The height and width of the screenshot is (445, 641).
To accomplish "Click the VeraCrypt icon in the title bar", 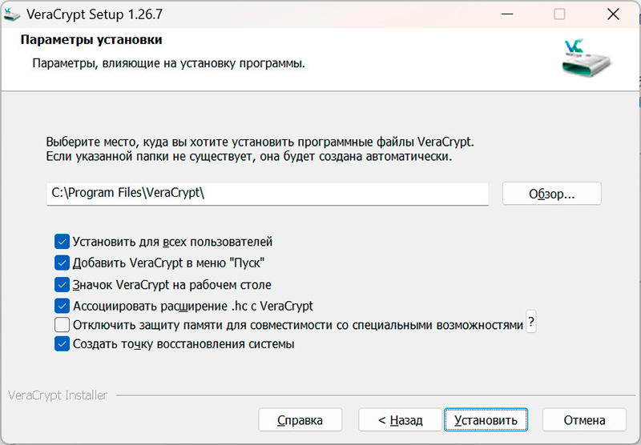I will pos(12,14).
